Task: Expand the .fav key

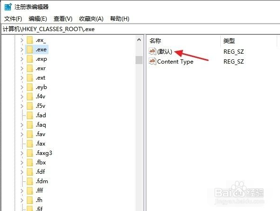Action: [x=22, y=134]
